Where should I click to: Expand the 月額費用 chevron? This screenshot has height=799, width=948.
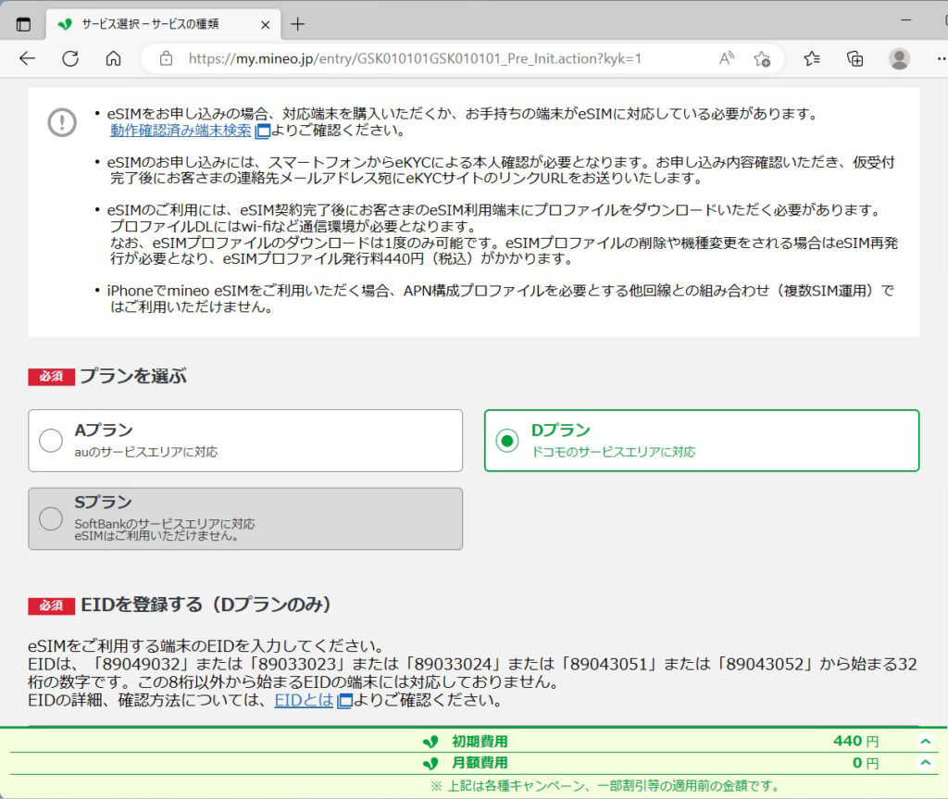point(925,762)
